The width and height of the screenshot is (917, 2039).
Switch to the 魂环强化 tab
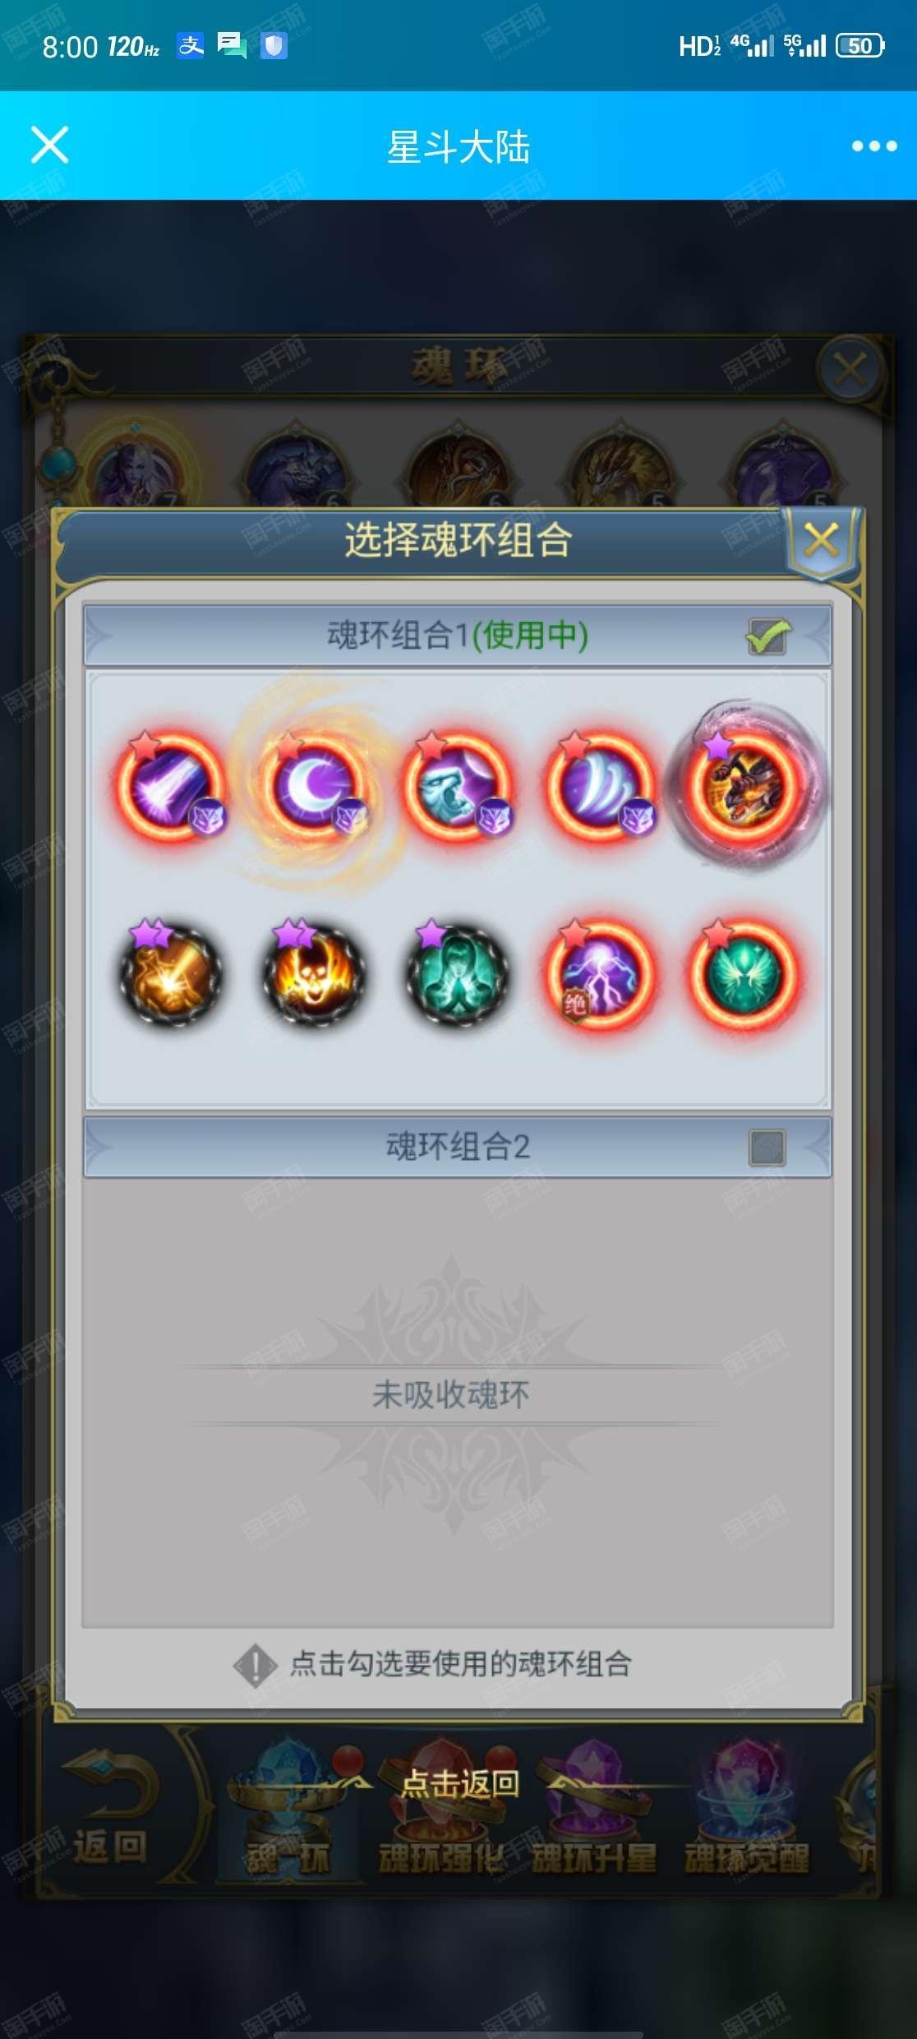(x=442, y=1858)
